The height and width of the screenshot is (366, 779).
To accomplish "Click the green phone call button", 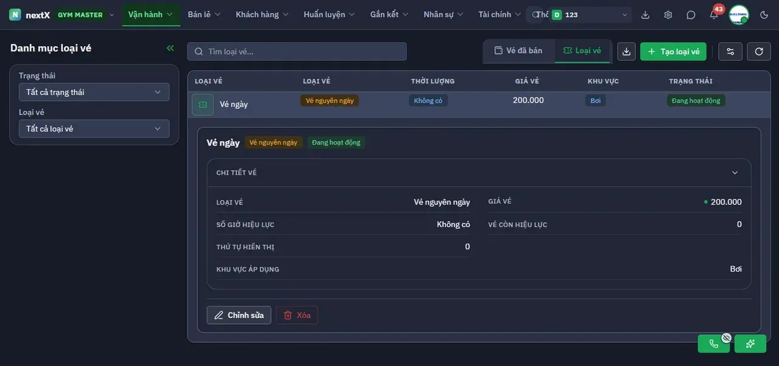I will click(714, 343).
